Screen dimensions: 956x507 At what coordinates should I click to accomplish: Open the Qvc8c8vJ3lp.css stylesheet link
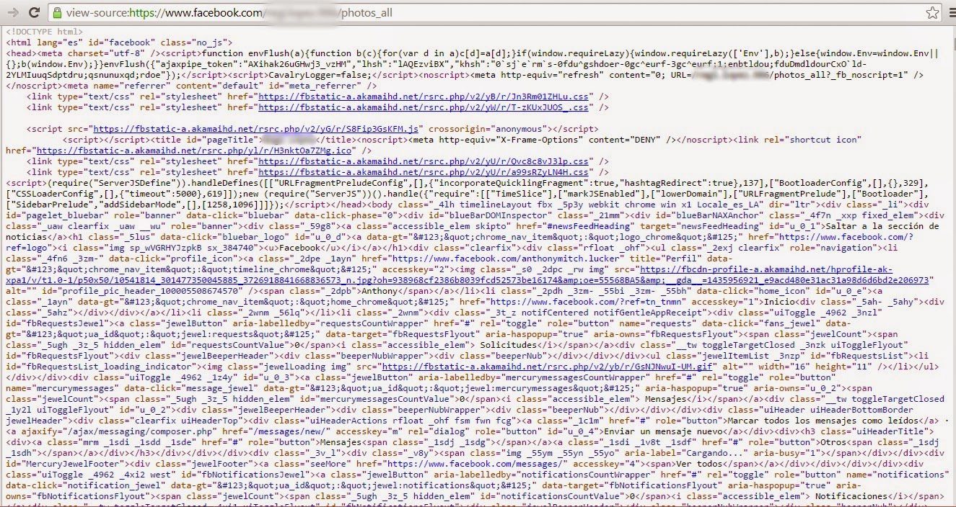point(424,161)
